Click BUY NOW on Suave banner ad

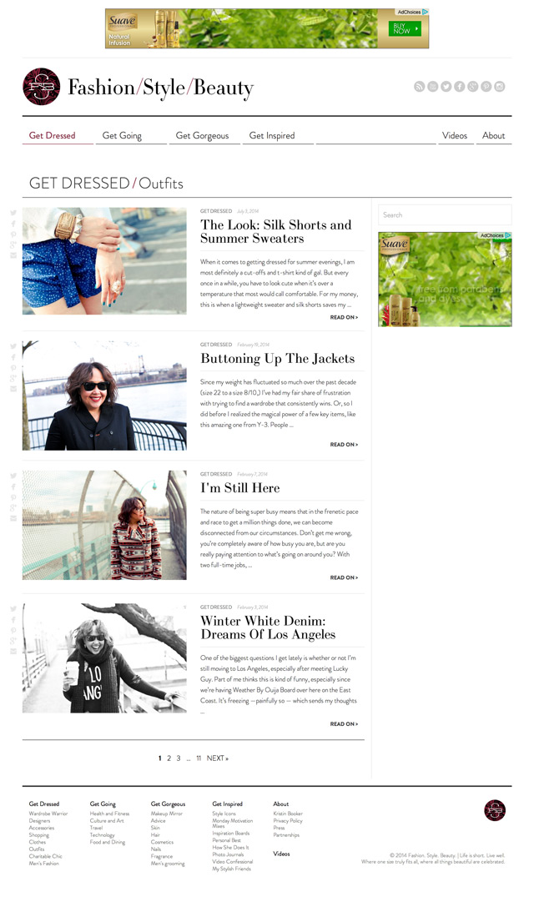405,28
